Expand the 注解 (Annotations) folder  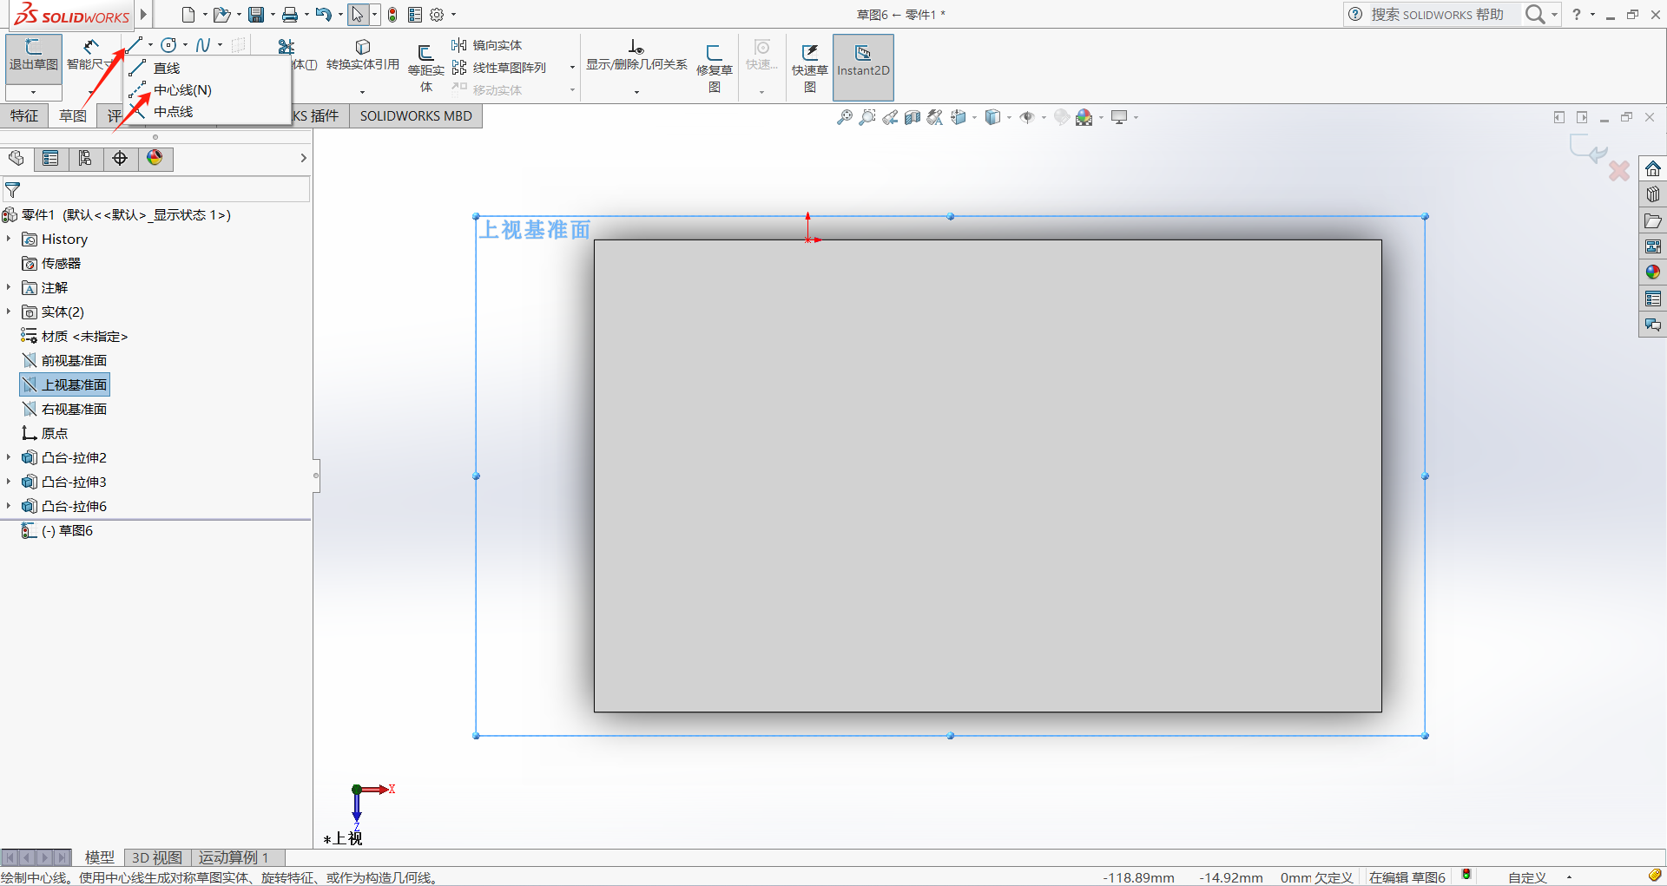click(9, 287)
